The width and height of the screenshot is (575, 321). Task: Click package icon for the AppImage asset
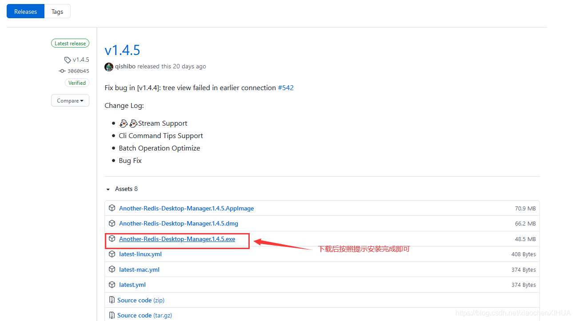[x=112, y=208]
